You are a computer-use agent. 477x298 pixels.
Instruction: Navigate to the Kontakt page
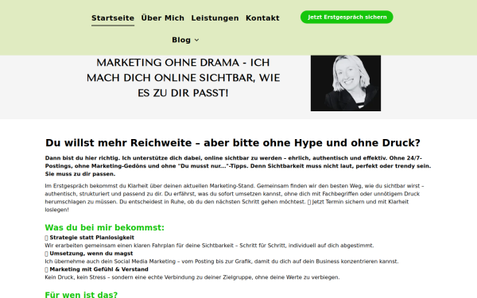(262, 18)
